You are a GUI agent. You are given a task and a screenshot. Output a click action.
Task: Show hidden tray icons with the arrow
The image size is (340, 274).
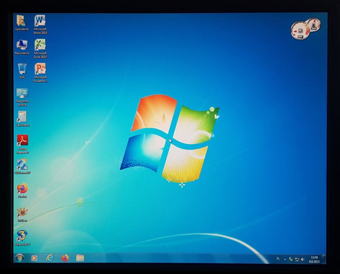coord(285,259)
